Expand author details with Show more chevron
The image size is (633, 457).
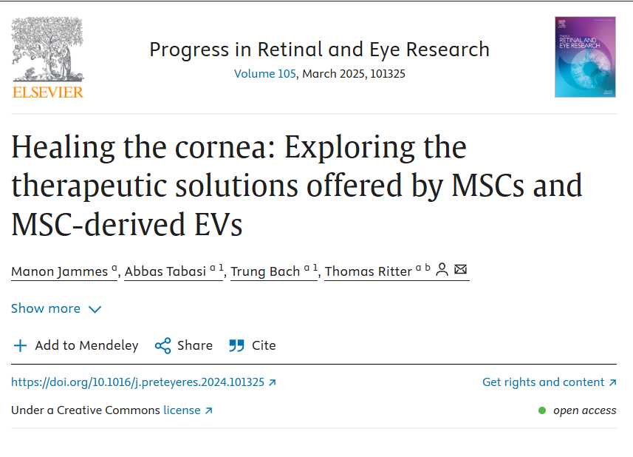(95, 309)
